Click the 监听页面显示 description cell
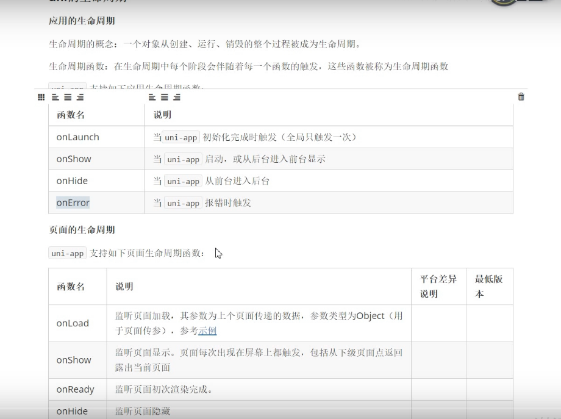 [x=259, y=360]
